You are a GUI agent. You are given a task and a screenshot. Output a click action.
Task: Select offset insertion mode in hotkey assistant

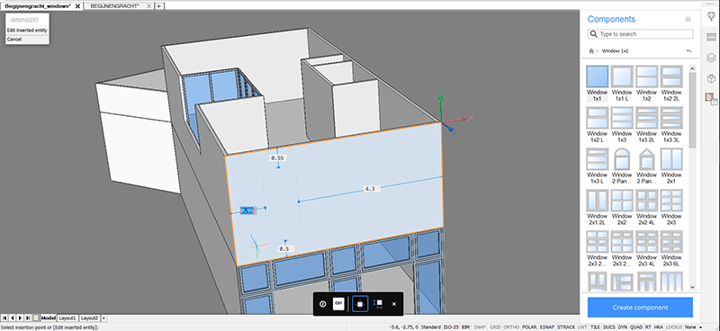pos(378,304)
